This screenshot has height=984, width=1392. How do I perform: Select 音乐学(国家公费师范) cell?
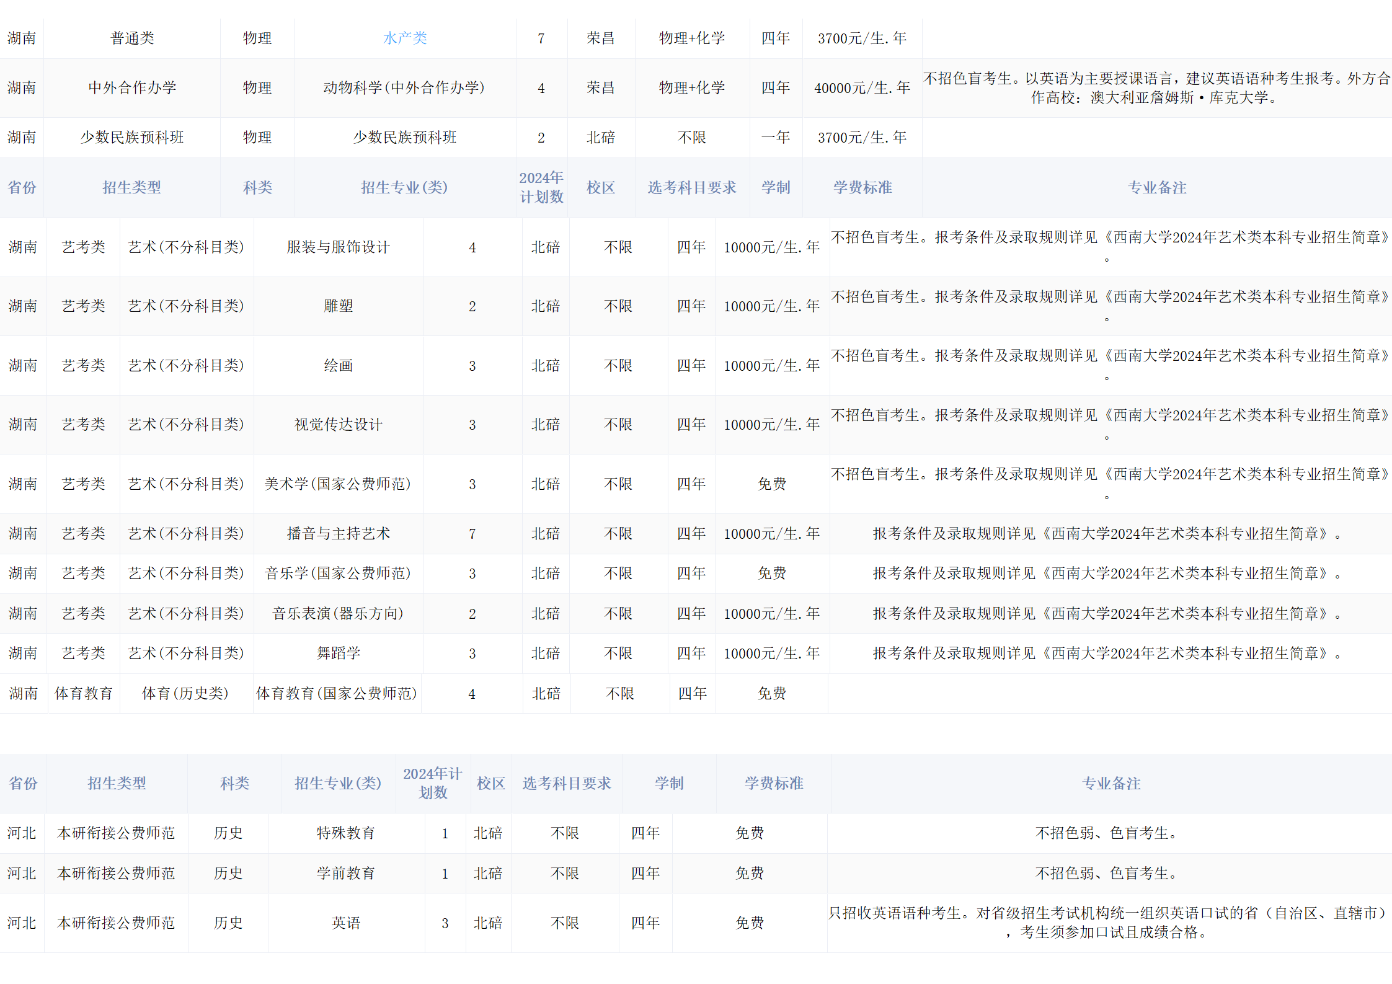point(338,574)
